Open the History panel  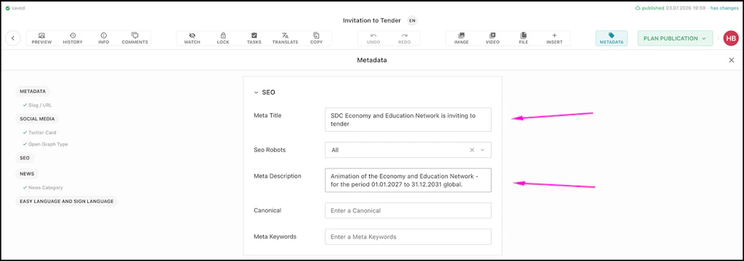click(x=73, y=38)
